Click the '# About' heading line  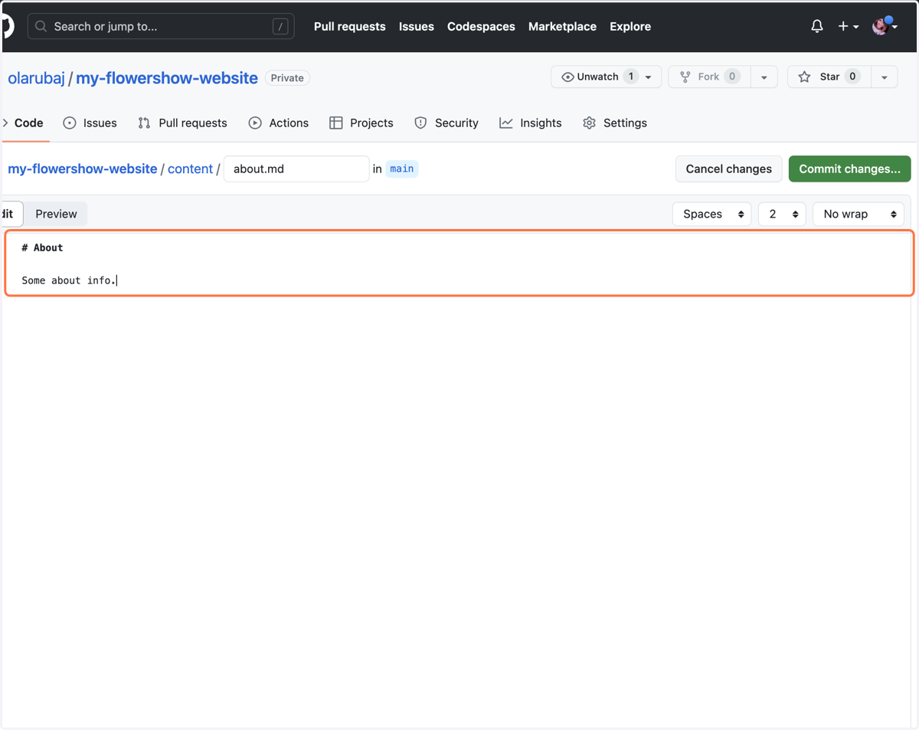pos(42,247)
